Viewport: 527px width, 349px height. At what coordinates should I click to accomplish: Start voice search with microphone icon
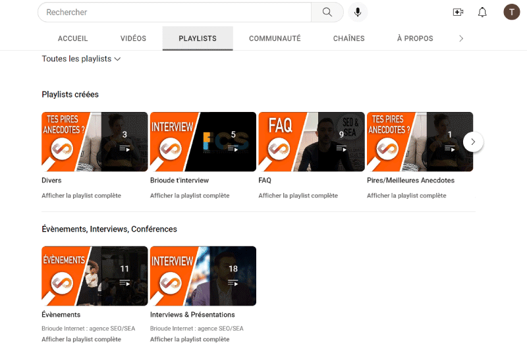(358, 13)
